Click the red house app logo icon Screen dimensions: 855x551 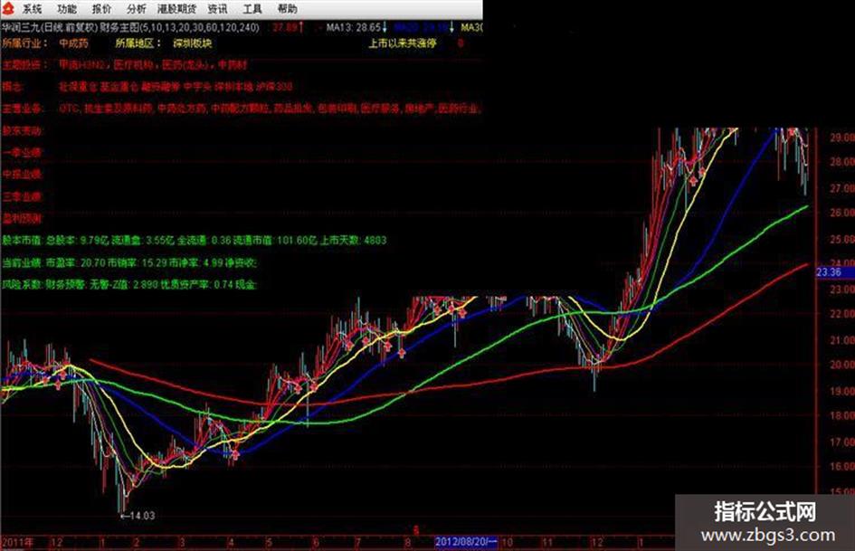pyautogui.click(x=8, y=8)
